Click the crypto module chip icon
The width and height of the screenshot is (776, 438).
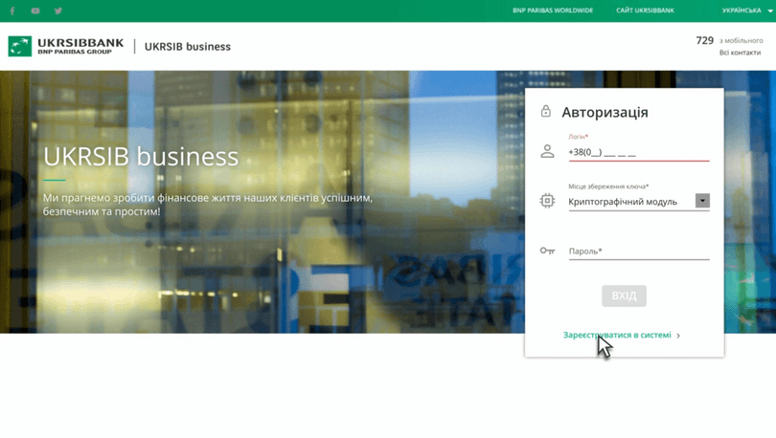pos(547,201)
